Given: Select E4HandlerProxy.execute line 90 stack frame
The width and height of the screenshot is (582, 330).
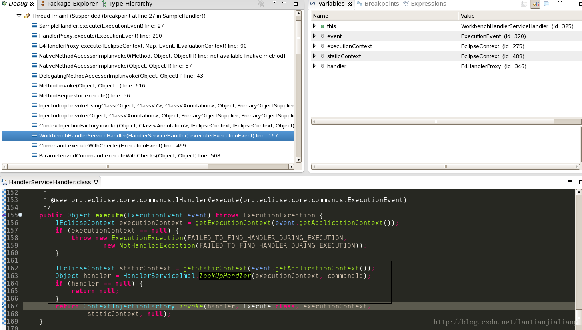Looking at the screenshot, I should pos(143,46).
